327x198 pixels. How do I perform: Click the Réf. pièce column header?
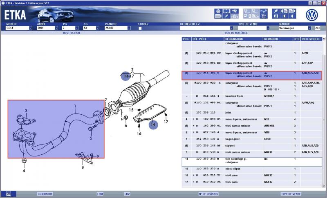(208, 39)
